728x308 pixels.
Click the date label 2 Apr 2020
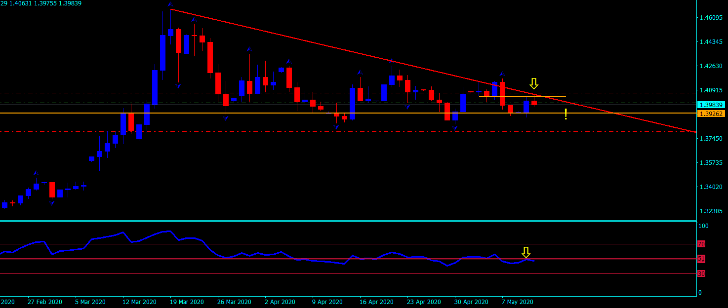(x=280, y=302)
